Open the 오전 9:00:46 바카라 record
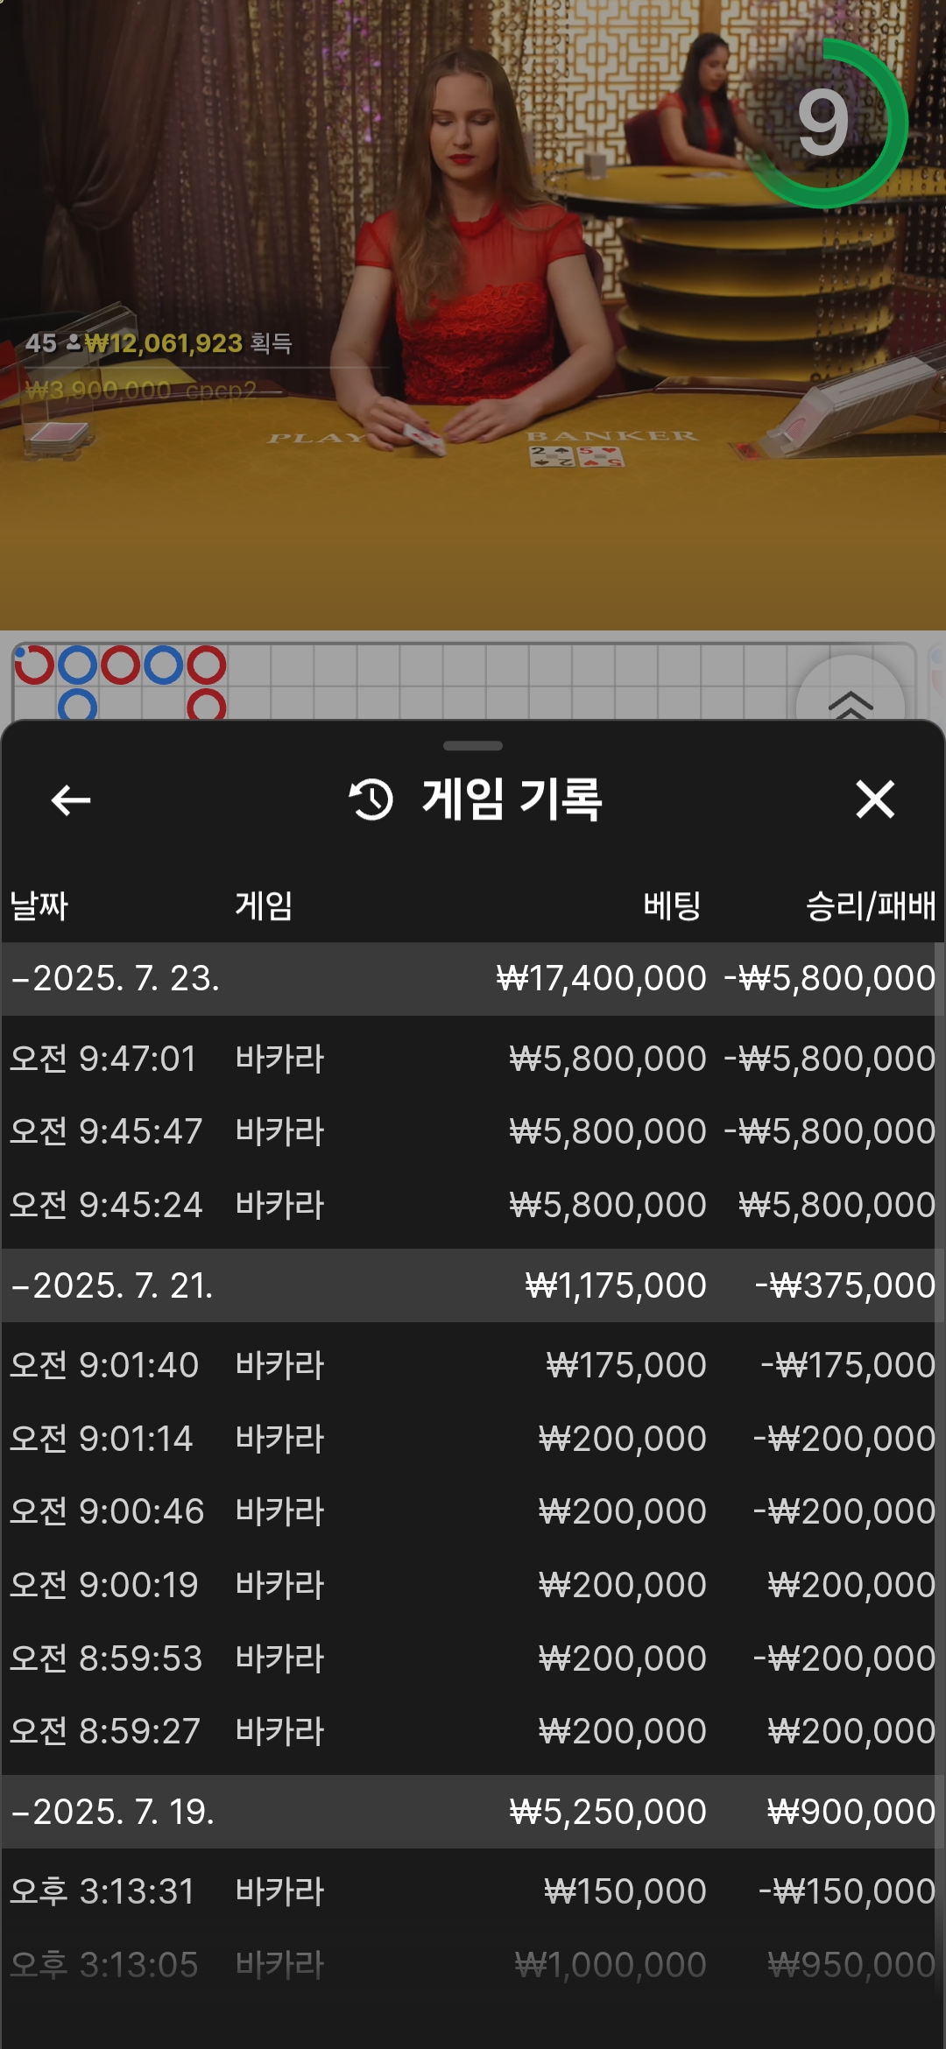The image size is (946, 2049). [473, 1511]
